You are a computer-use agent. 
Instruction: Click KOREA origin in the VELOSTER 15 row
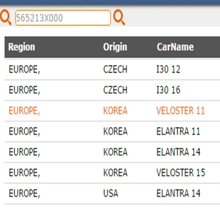[115, 172]
